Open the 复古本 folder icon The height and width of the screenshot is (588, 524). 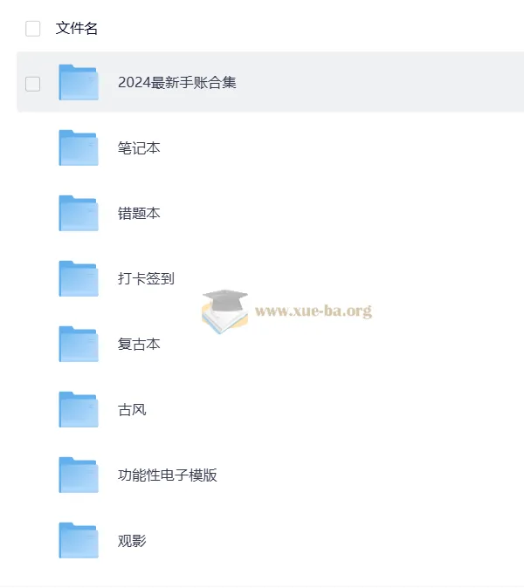pyautogui.click(x=79, y=344)
